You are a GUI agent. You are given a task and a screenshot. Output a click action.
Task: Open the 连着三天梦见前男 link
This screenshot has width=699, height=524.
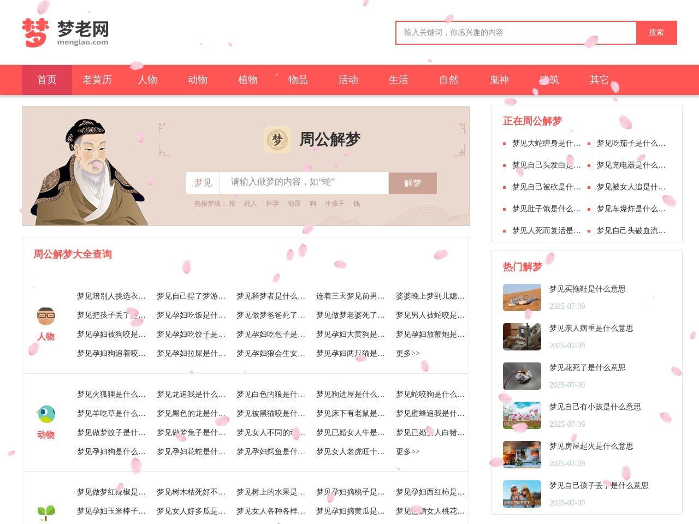click(351, 296)
